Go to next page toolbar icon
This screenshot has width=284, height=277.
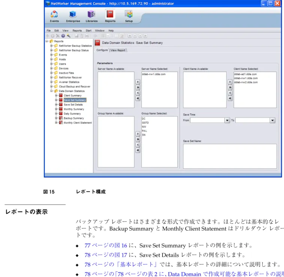(140, 36)
